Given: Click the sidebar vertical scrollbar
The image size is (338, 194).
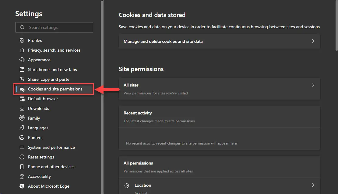Looking at the screenshot, I should (102, 97).
